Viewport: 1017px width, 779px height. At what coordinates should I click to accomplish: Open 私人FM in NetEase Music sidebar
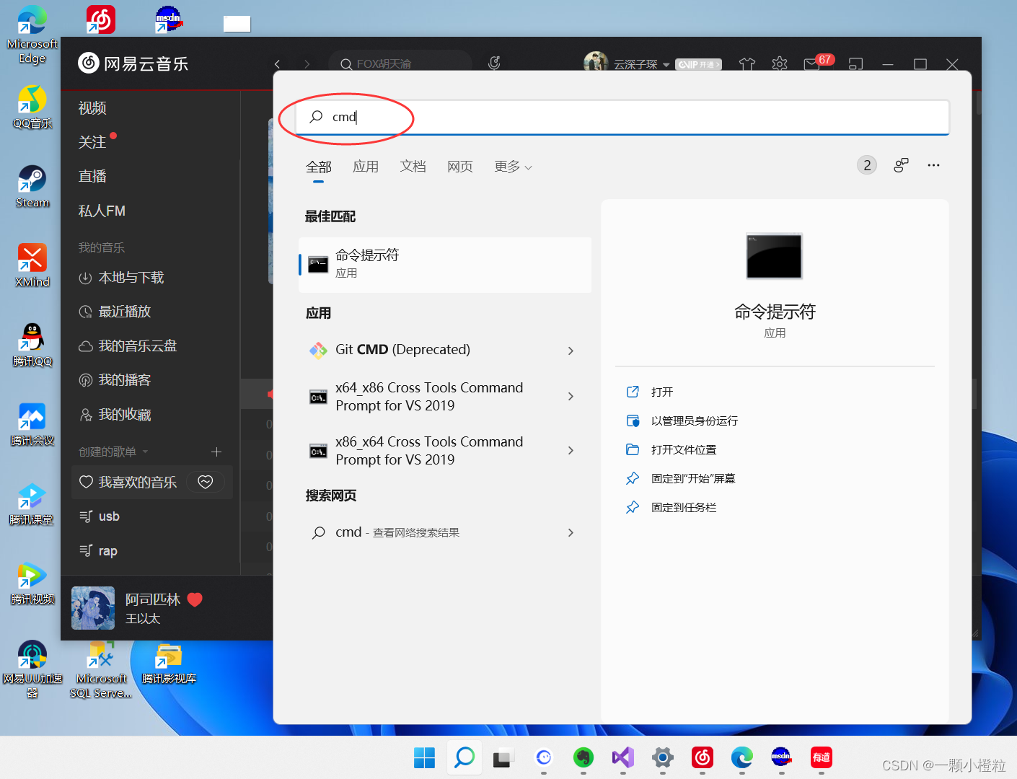(102, 211)
